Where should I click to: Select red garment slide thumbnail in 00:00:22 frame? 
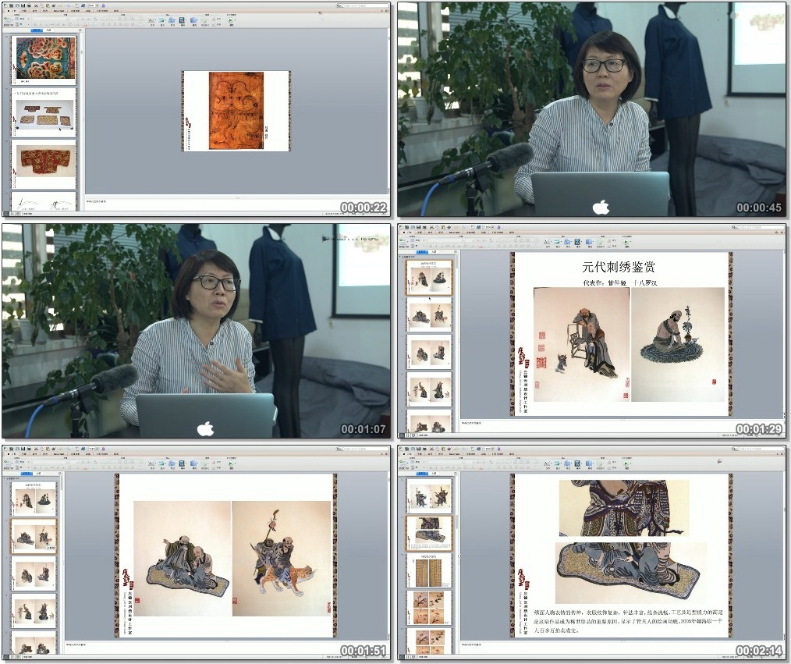point(44,164)
